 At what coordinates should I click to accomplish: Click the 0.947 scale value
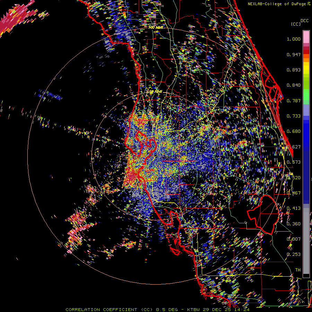click(294, 54)
